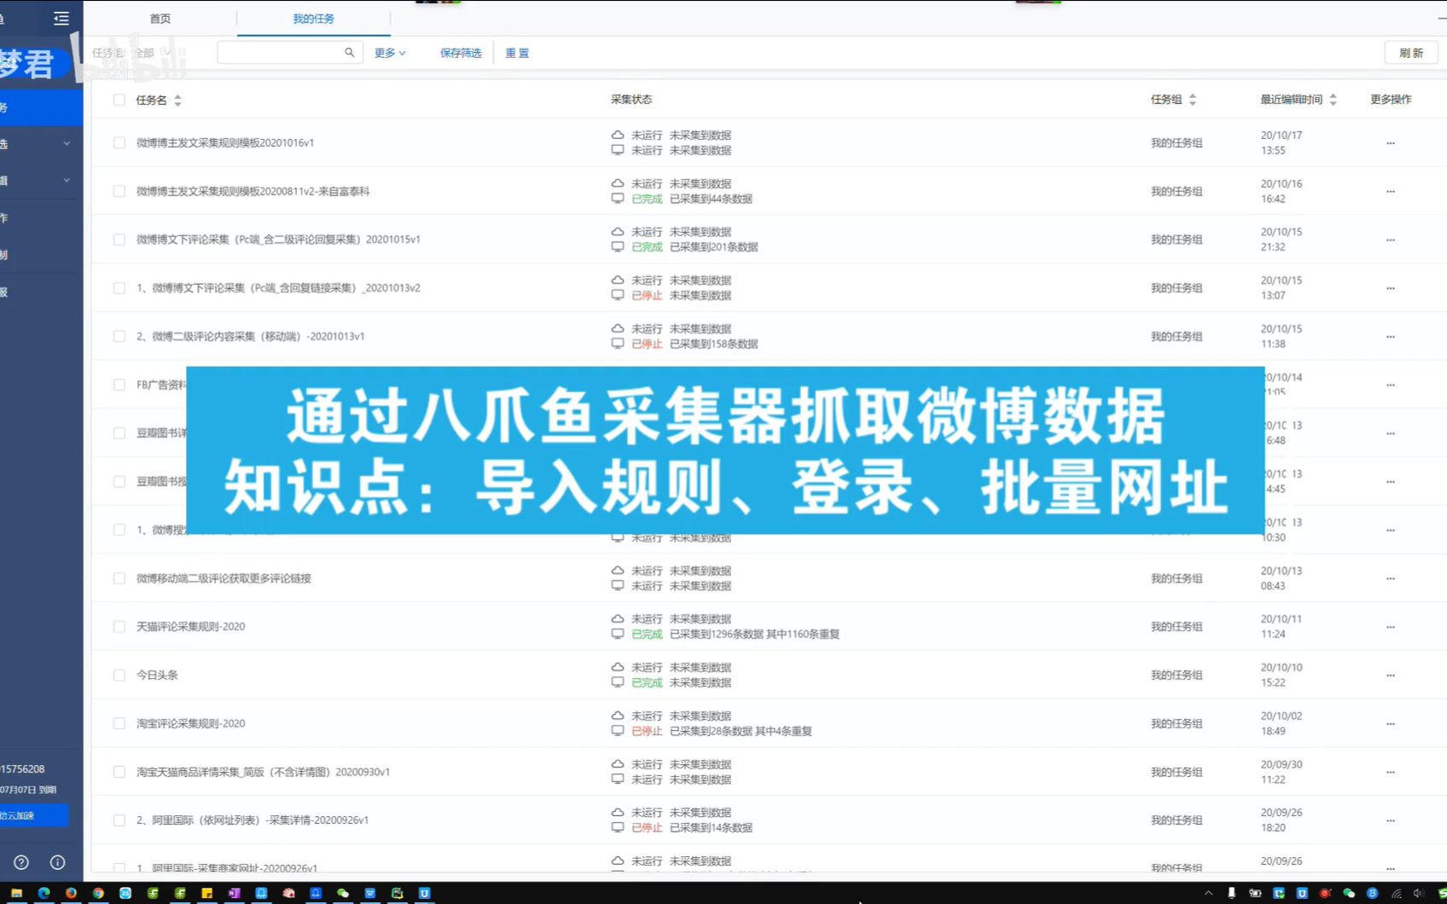Select the 我的任务 tab

tap(313, 18)
